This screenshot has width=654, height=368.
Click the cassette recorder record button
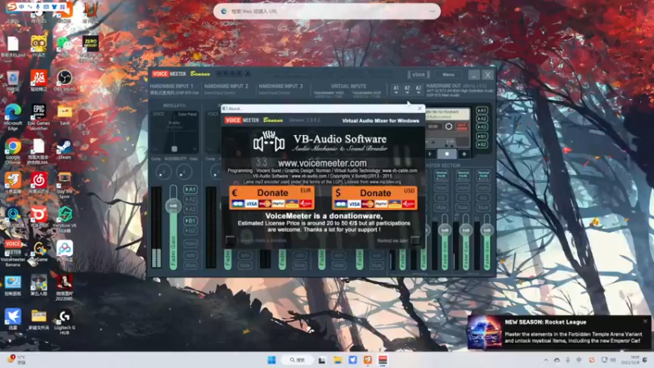pyautogui.click(x=464, y=154)
